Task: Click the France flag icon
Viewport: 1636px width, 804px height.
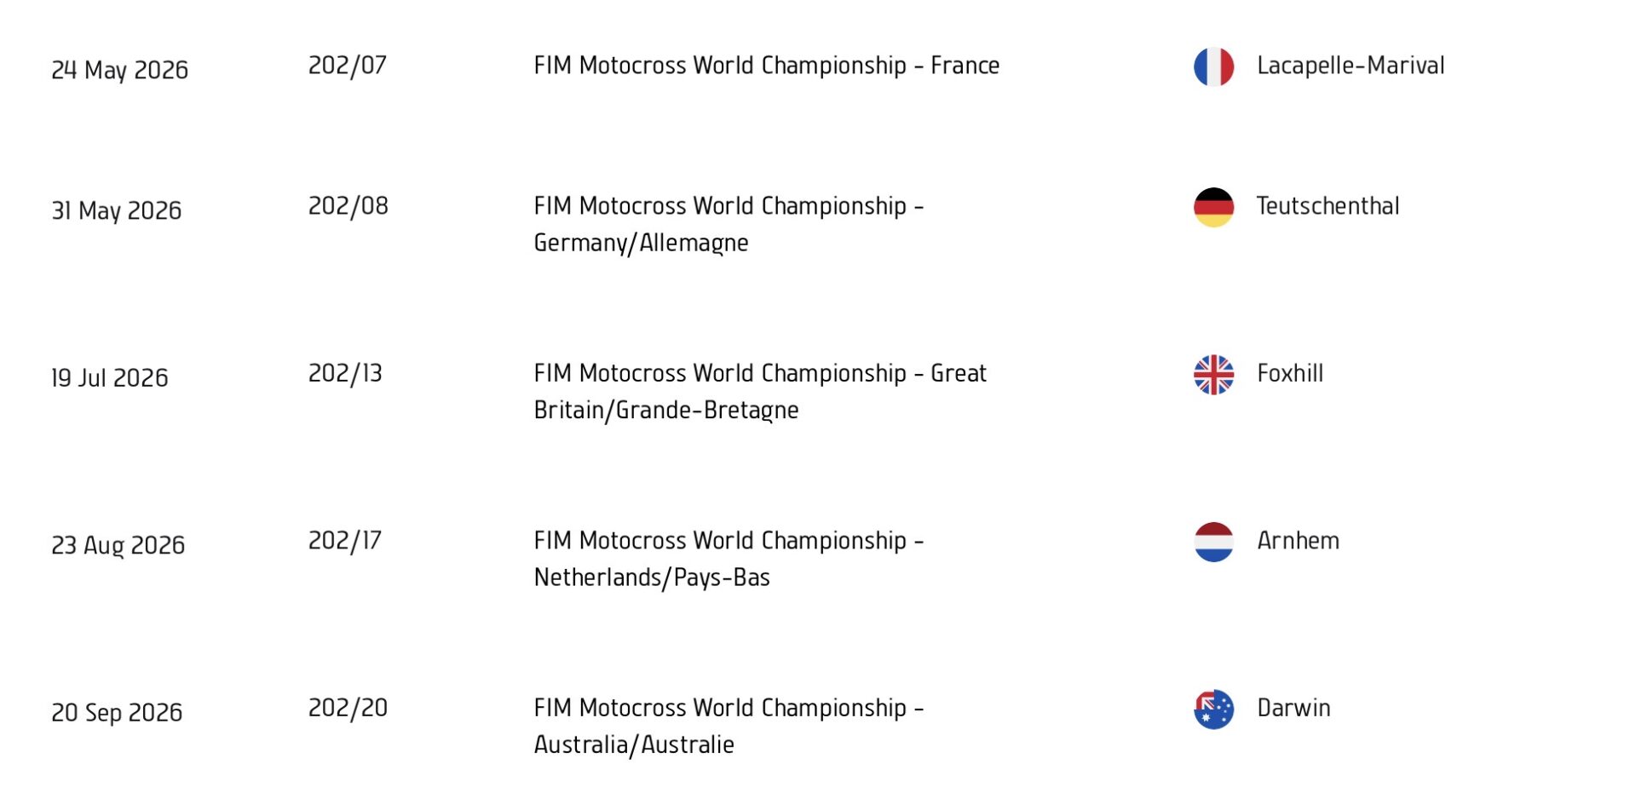Action: click(1213, 66)
